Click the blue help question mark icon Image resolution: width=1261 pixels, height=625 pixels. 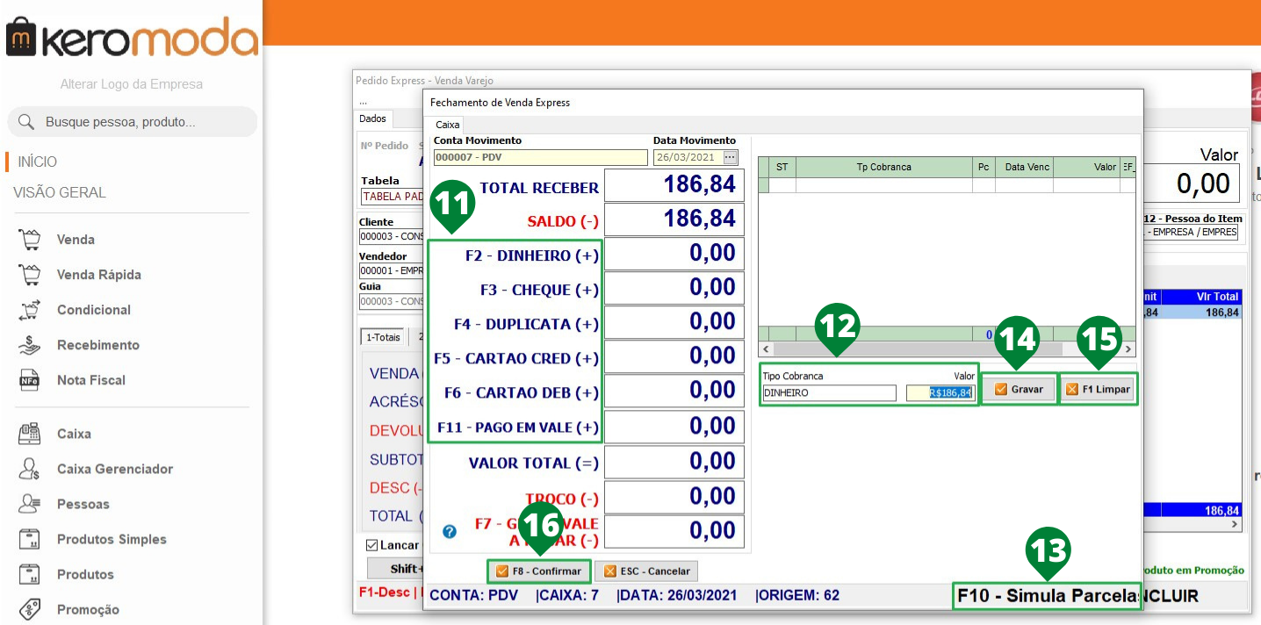(x=450, y=531)
